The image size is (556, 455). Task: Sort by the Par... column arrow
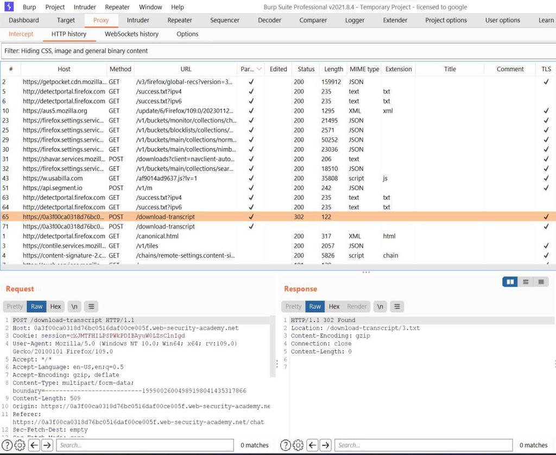[259, 69]
